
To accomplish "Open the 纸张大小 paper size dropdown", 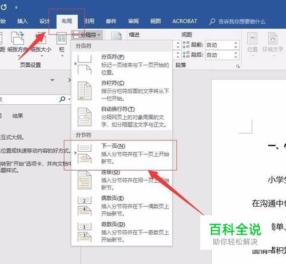I will [x=41, y=44].
